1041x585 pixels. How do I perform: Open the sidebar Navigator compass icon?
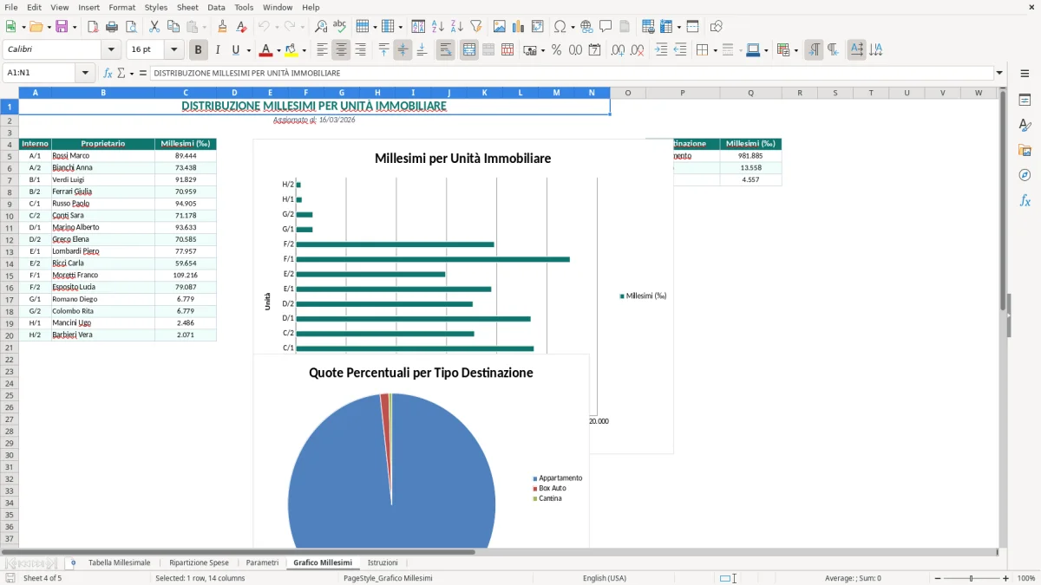pyautogui.click(x=1025, y=175)
